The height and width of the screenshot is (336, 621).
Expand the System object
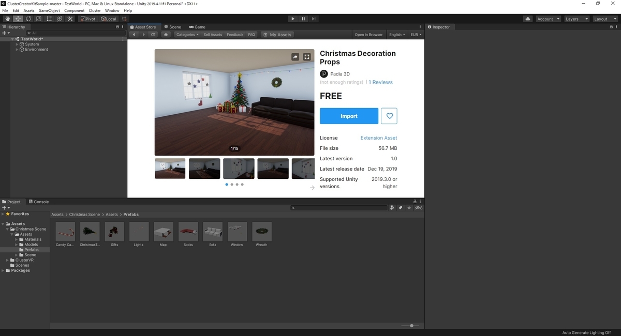(x=17, y=44)
